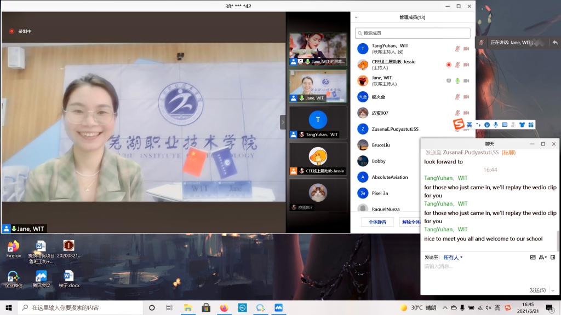Image resolution: width=561 pixels, height=315 pixels.
Task: Toggle microphone for TangYuhan, WIT
Action: coord(457,49)
